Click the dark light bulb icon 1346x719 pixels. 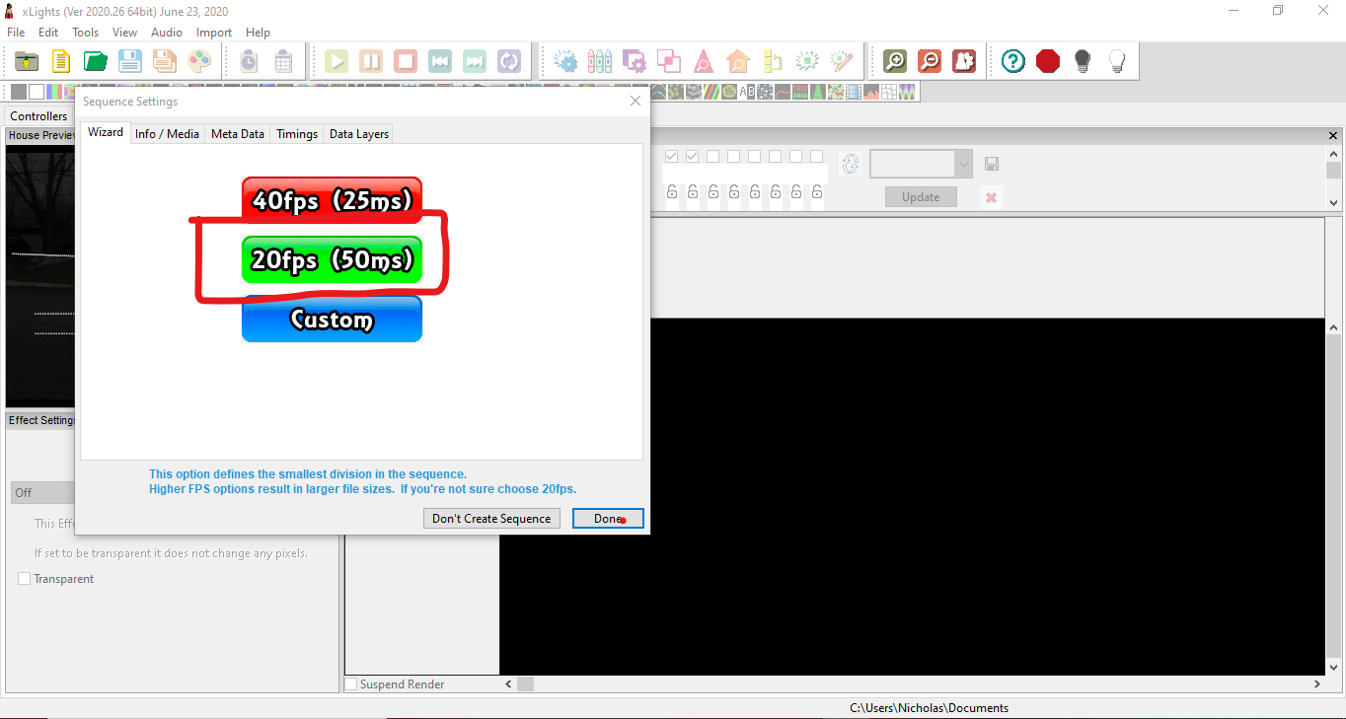click(1083, 61)
